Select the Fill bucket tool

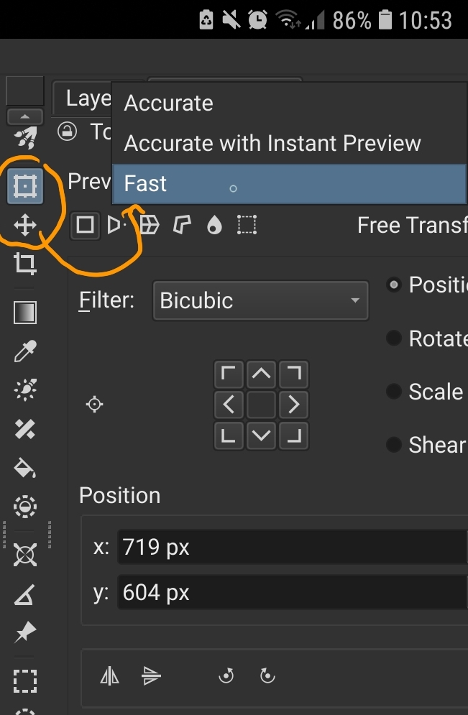coord(24,469)
